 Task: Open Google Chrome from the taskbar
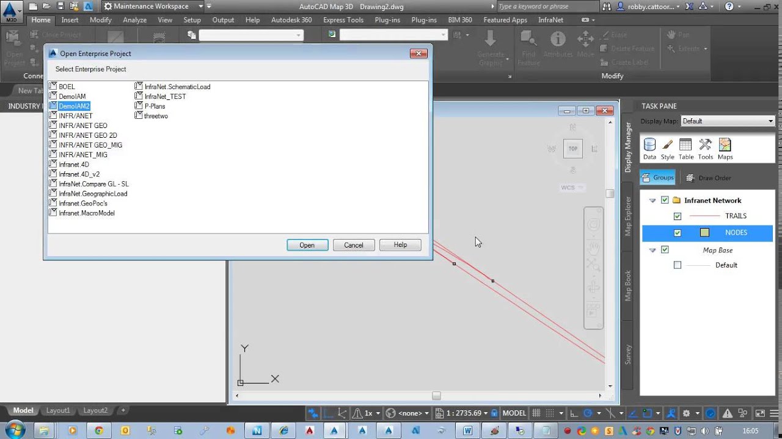(99, 430)
